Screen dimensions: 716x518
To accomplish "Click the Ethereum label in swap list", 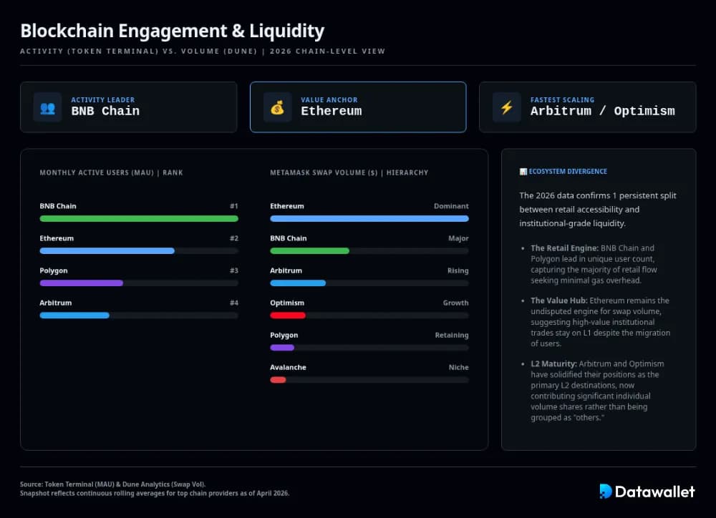I will tap(287, 206).
